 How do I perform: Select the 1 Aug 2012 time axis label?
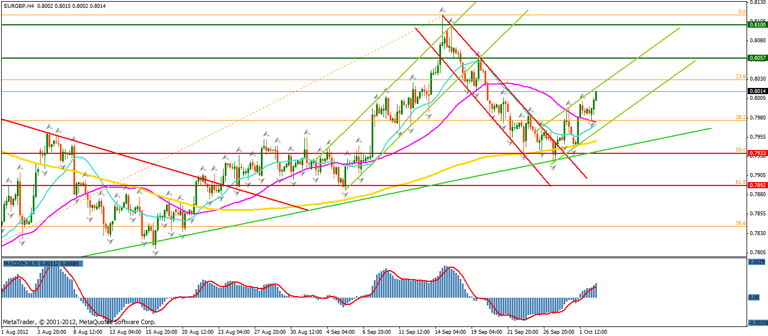[x=16, y=332]
